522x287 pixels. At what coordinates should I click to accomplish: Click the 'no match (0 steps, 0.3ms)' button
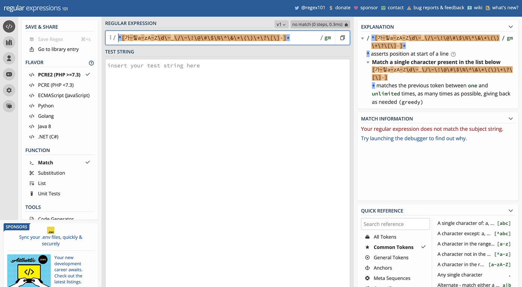(320, 25)
